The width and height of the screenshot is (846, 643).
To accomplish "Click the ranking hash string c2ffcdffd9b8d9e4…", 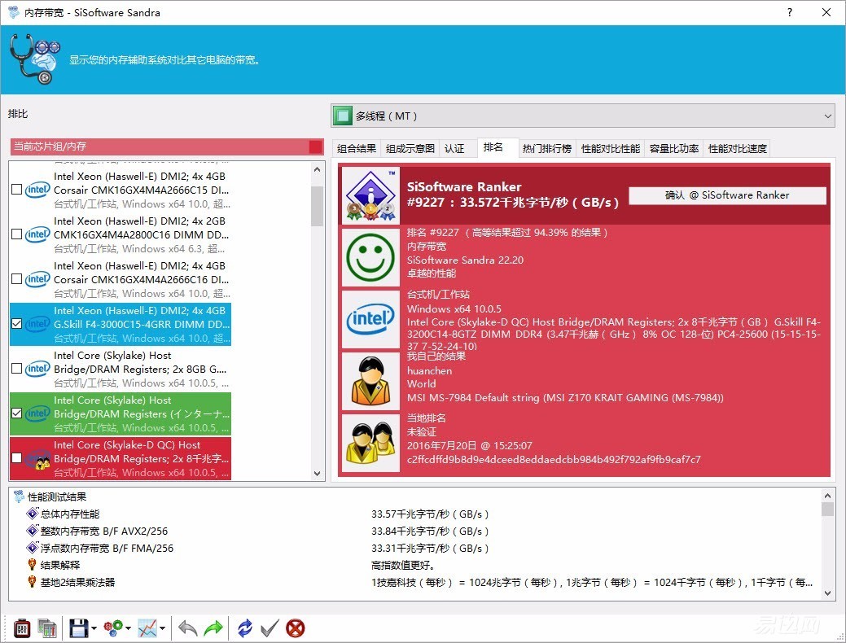I will pyautogui.click(x=554, y=460).
